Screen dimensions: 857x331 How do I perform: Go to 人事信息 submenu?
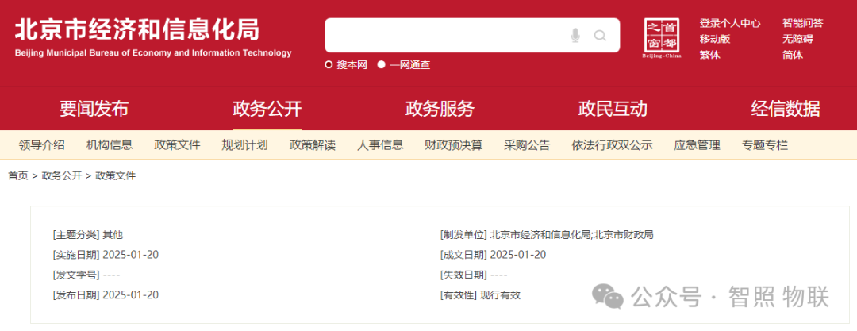(380, 145)
